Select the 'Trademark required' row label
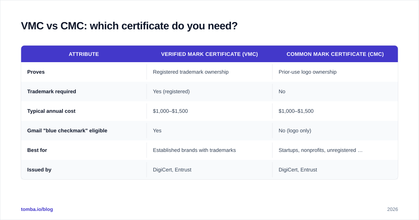This screenshot has width=419, height=220. point(52,91)
